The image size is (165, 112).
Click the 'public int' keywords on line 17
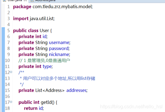29,102
